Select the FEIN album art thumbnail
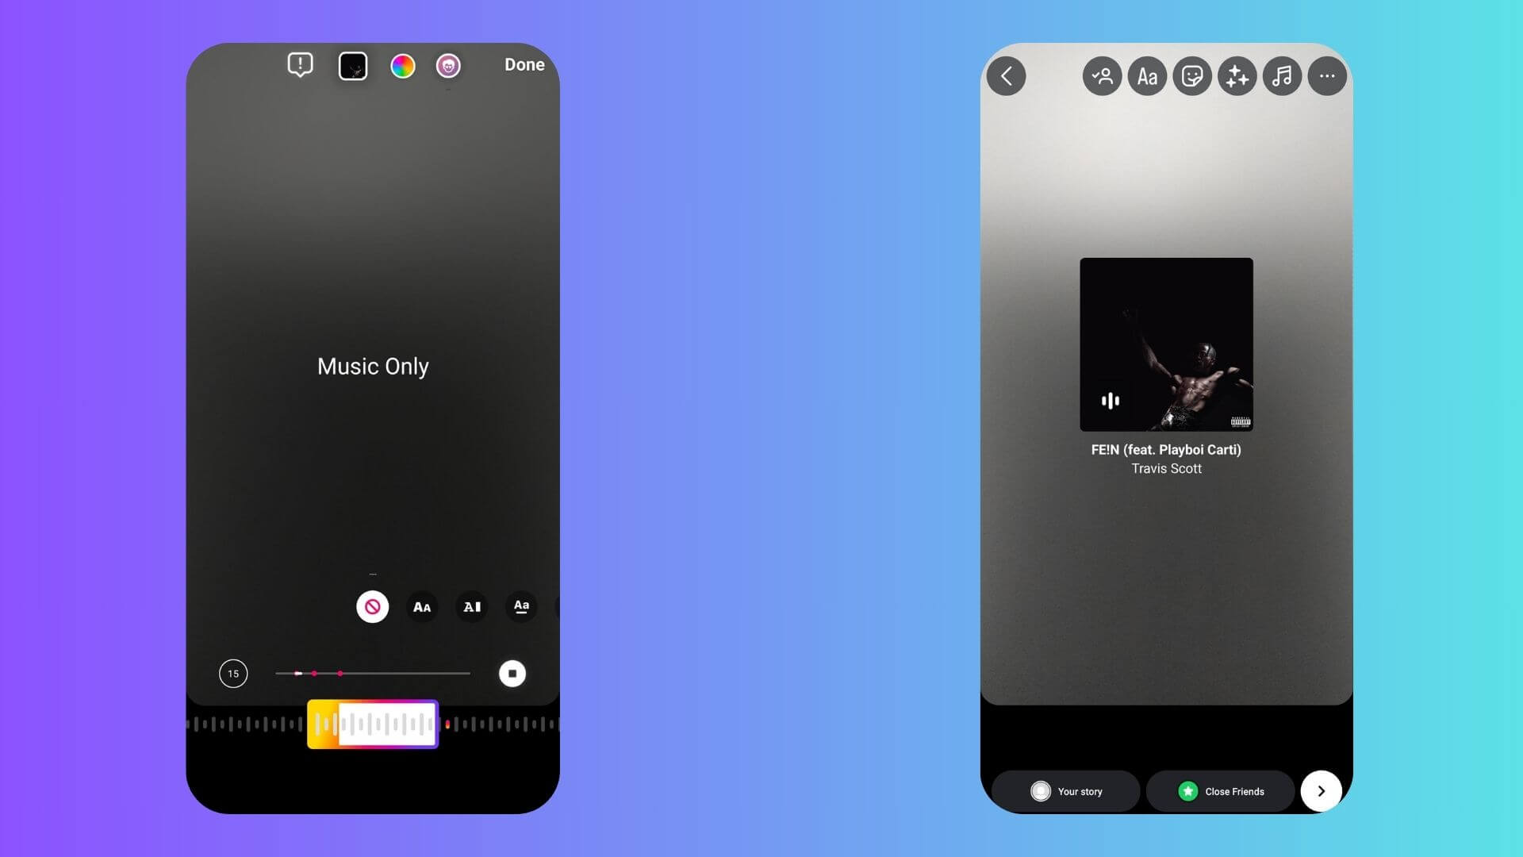The height and width of the screenshot is (857, 1523). tap(1166, 344)
